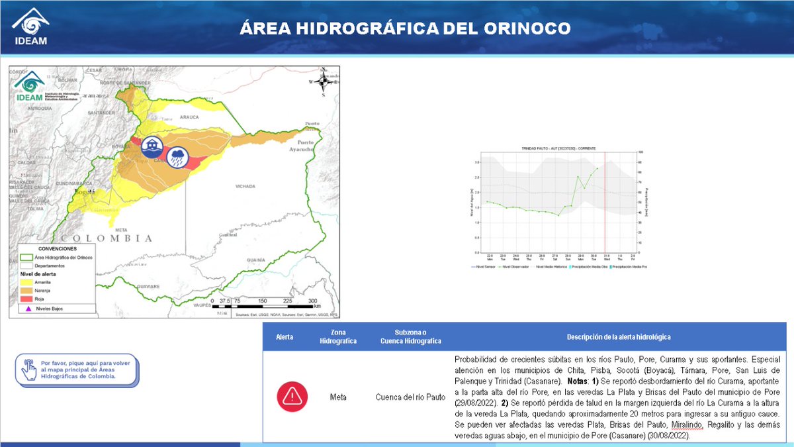Click the GUAVIARE label on the map

pos(148,287)
